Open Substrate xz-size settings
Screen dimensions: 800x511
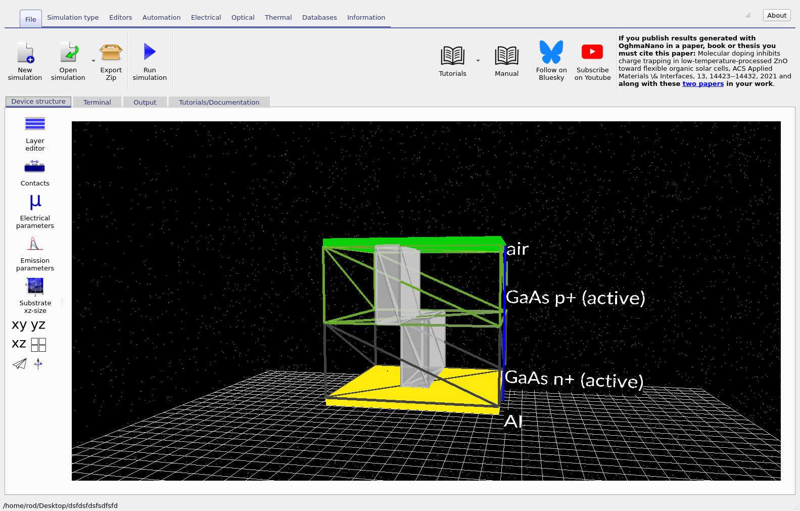[x=35, y=287]
